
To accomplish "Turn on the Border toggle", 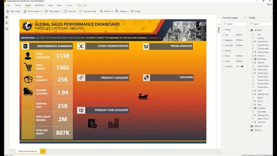I will [241, 56].
